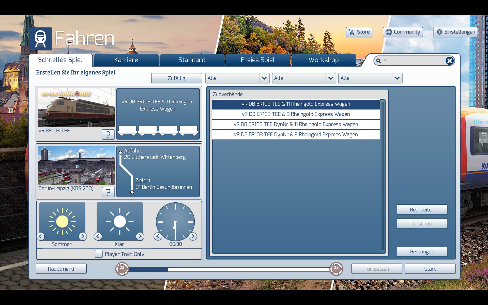This screenshot has width=488, height=305.
Task: Open help icon for Berlin-Leipzig route
Action: coord(108,192)
